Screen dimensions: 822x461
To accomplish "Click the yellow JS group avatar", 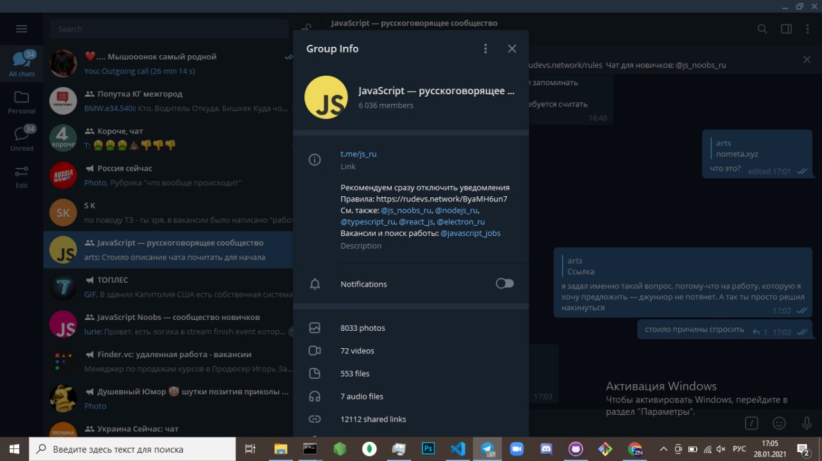I will 326,97.
